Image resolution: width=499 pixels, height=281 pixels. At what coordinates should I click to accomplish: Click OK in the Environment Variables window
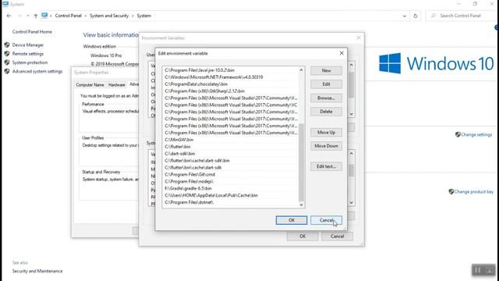(x=303, y=237)
